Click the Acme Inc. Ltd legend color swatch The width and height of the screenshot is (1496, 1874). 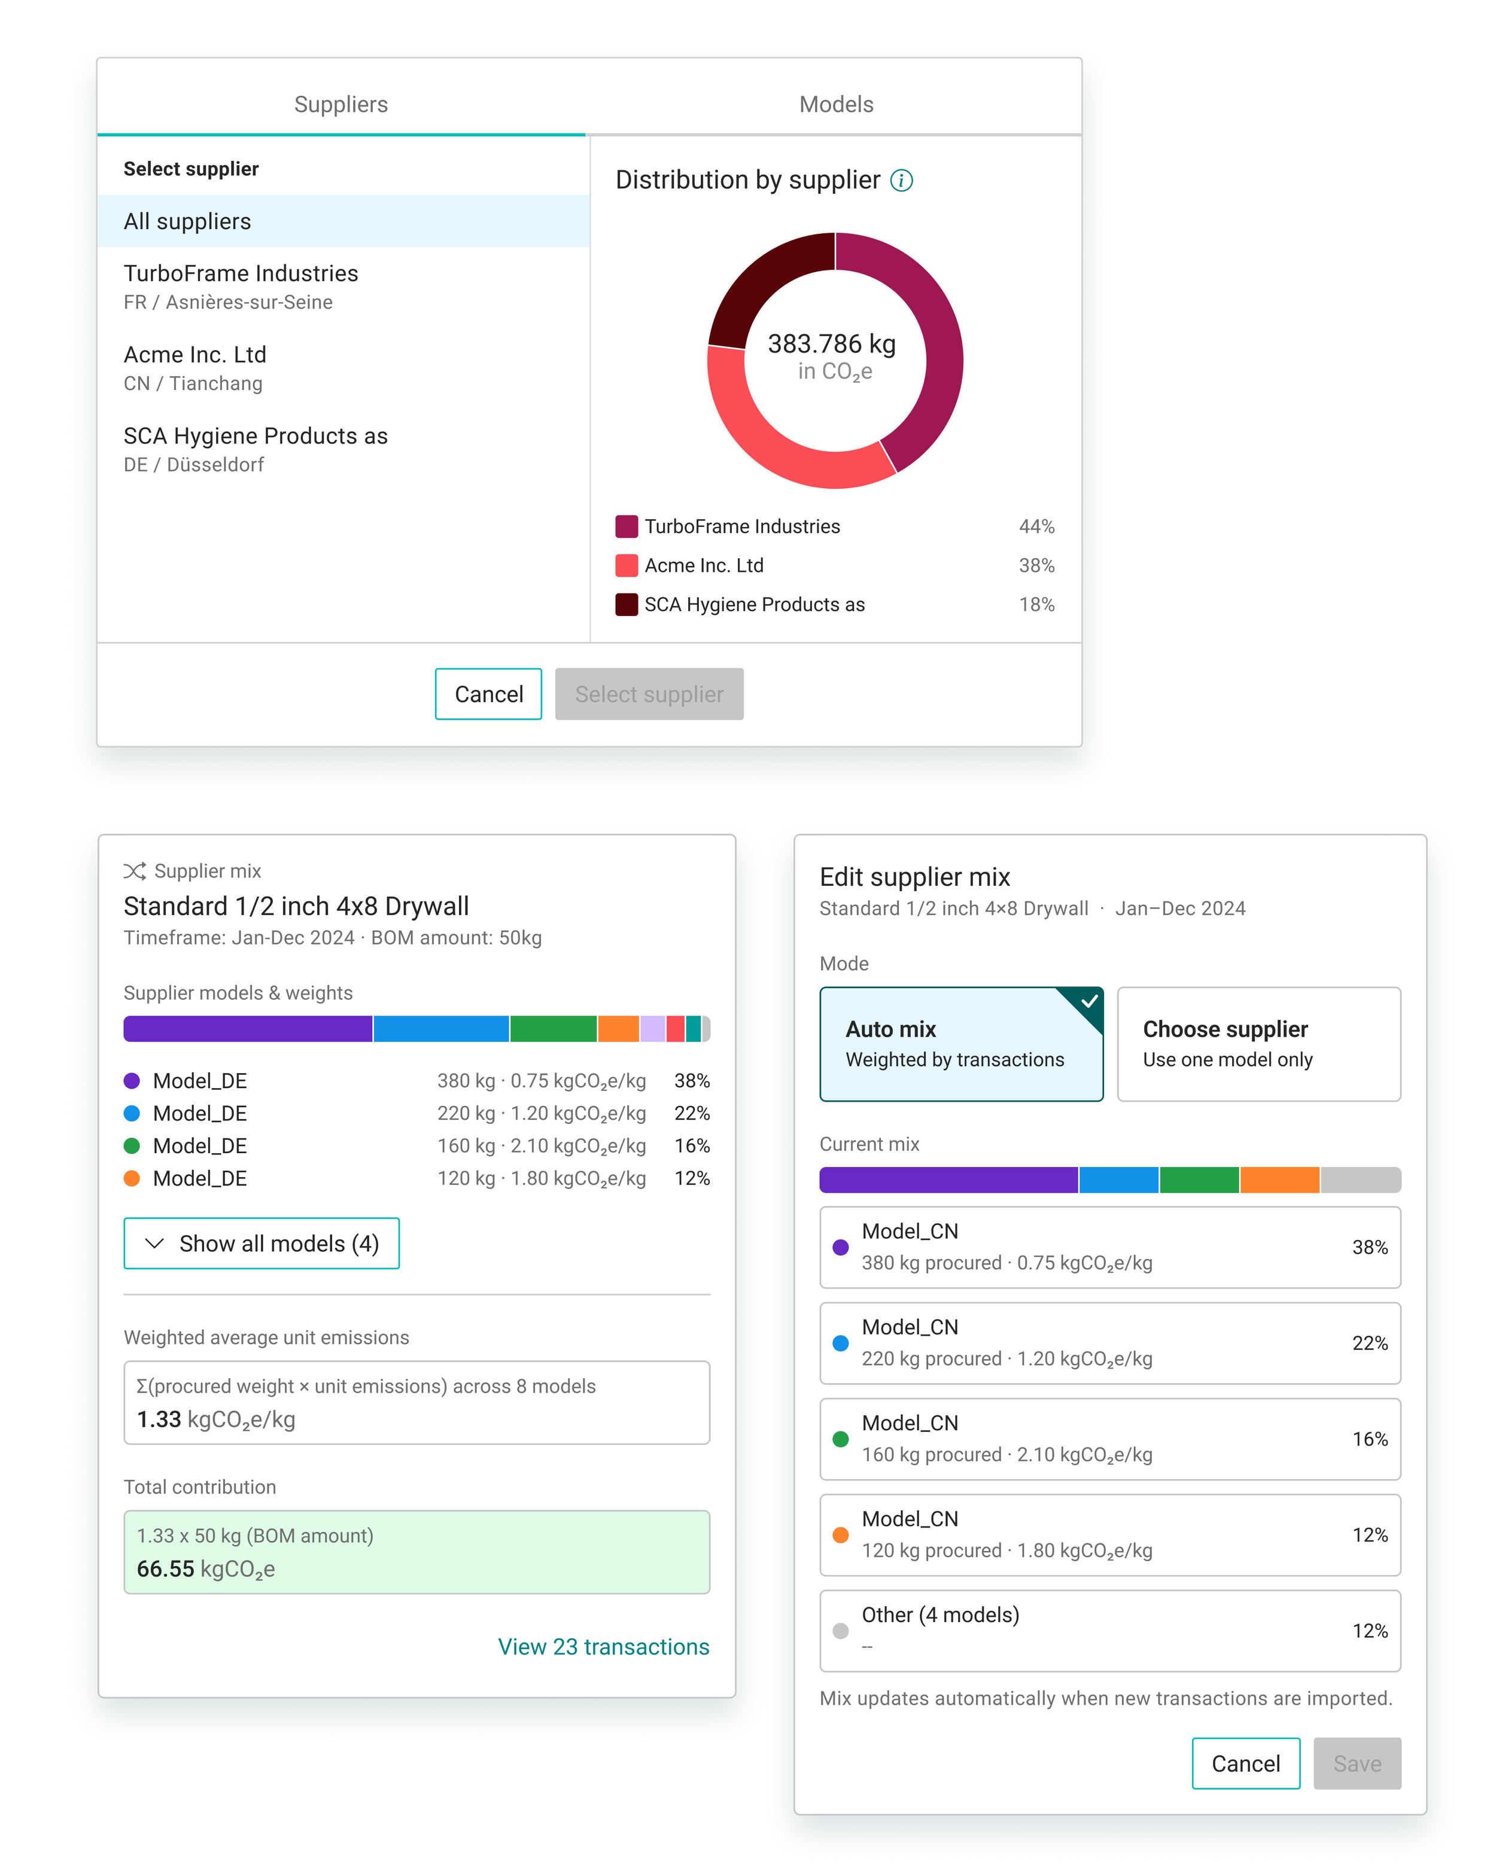[627, 565]
